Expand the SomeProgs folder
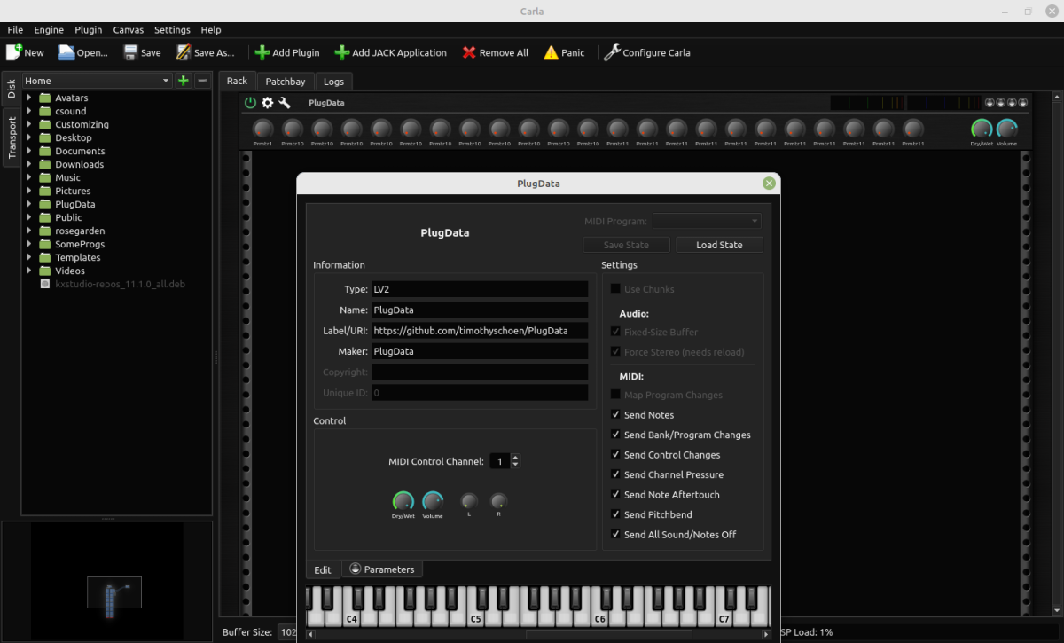 29,244
